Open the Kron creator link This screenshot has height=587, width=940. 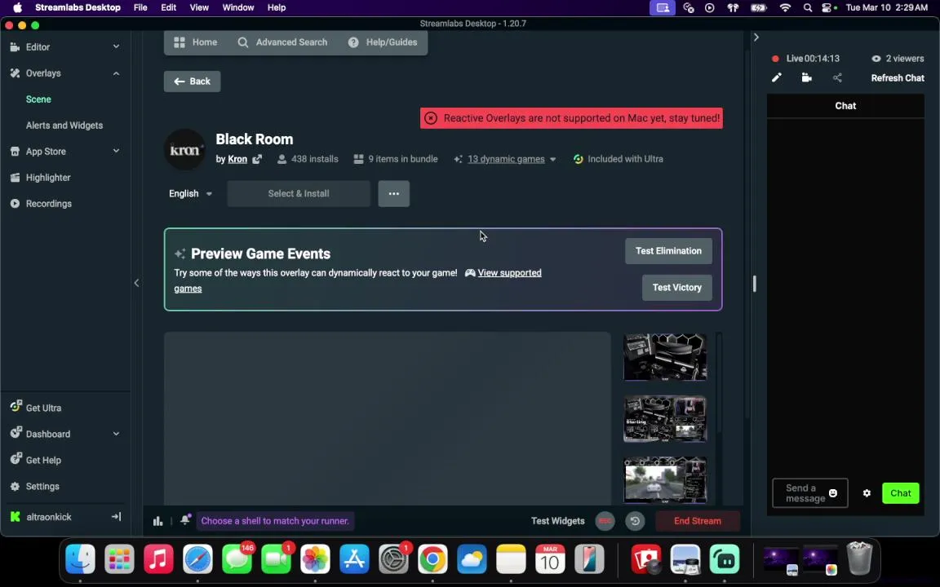point(237,159)
